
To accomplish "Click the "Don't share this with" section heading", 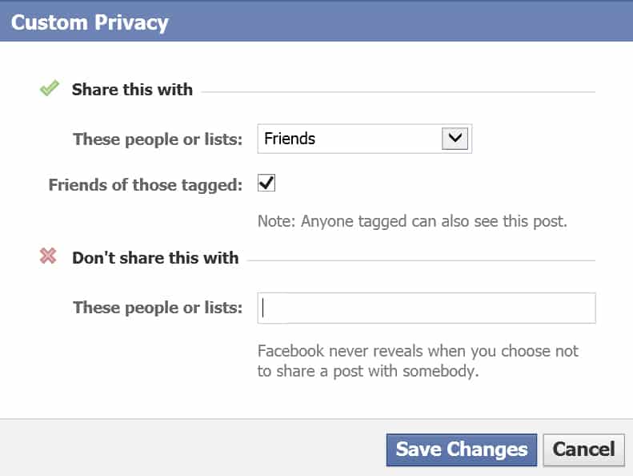I will click(x=155, y=258).
